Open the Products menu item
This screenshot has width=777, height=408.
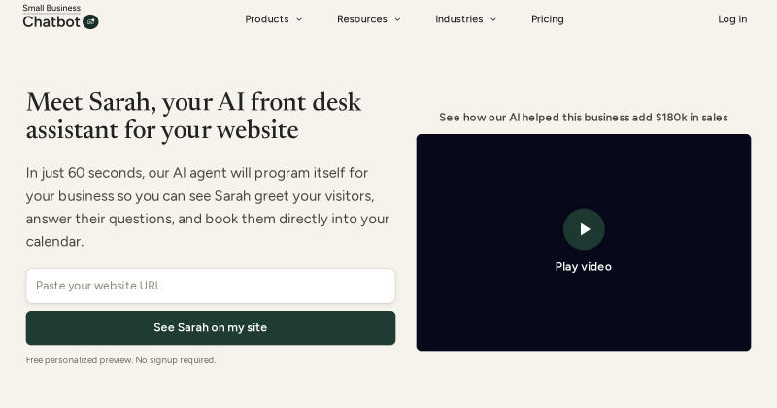click(266, 19)
